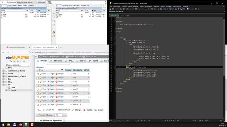Viewport: 227px width, 127px height.
Task: Click the Notepad++ zoom in toolbar icon
Action: click(x=152, y=9)
